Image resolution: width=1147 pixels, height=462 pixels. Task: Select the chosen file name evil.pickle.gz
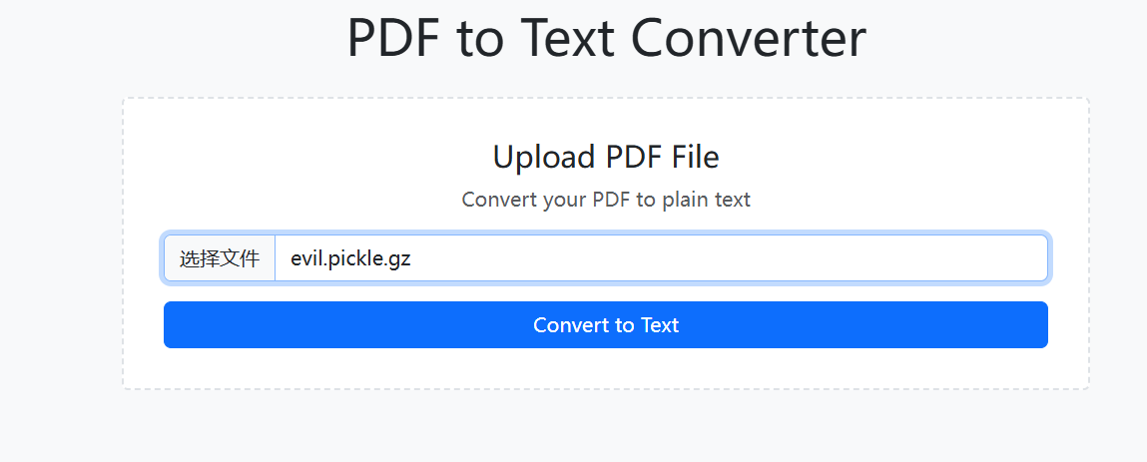(350, 259)
